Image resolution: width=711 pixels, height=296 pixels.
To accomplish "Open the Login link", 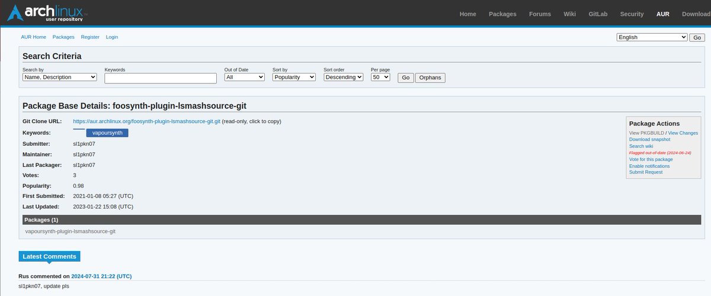I will [x=112, y=37].
